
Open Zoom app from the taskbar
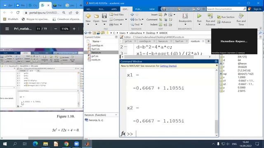76,144
